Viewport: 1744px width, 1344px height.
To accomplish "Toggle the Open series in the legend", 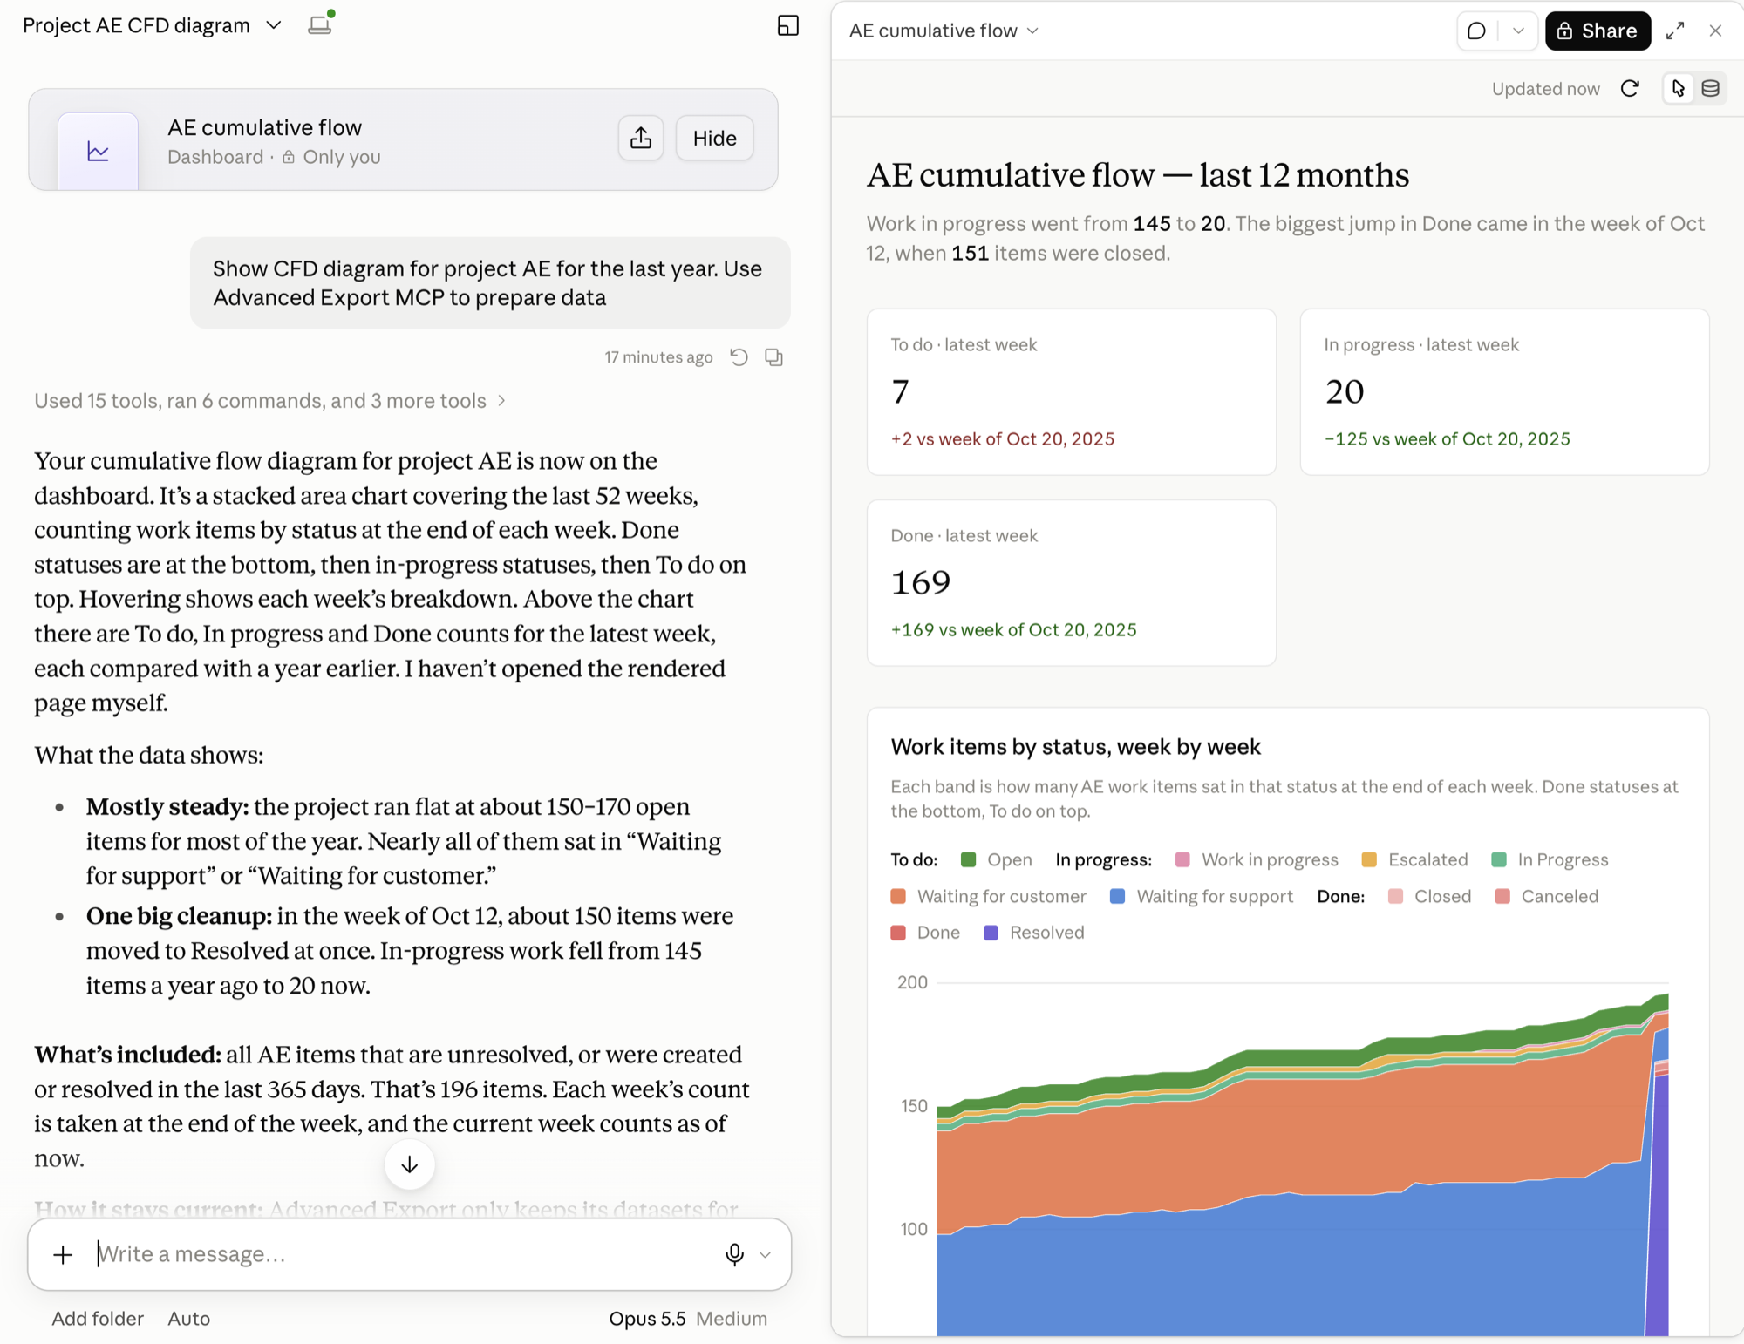I will [x=996, y=860].
